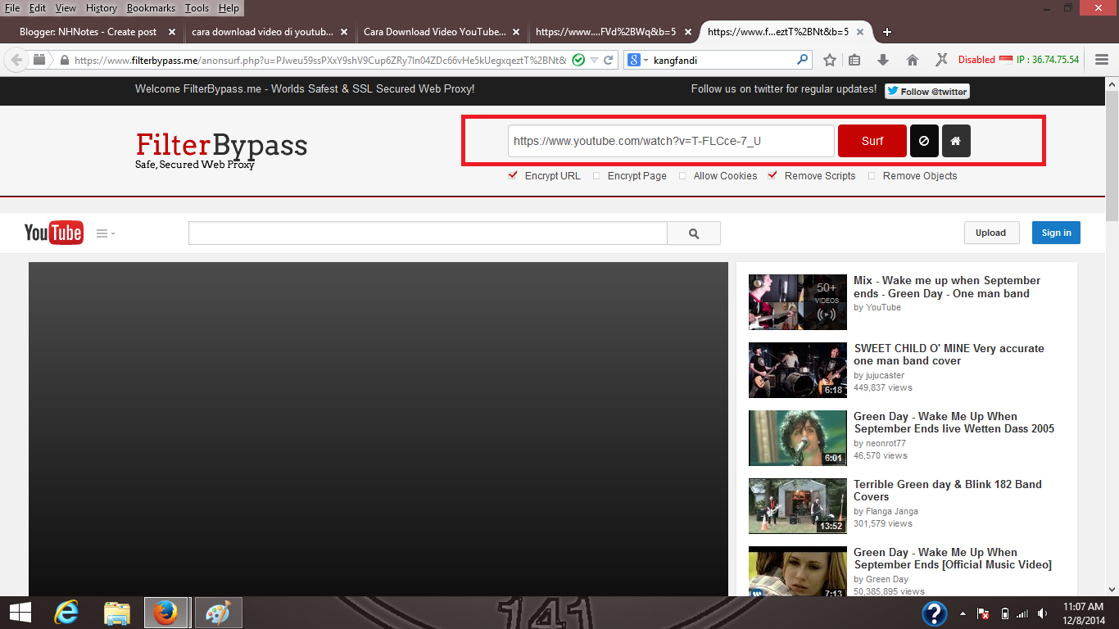Click the battery icon in system tray
Image resolution: width=1119 pixels, height=629 pixels.
tap(1004, 613)
